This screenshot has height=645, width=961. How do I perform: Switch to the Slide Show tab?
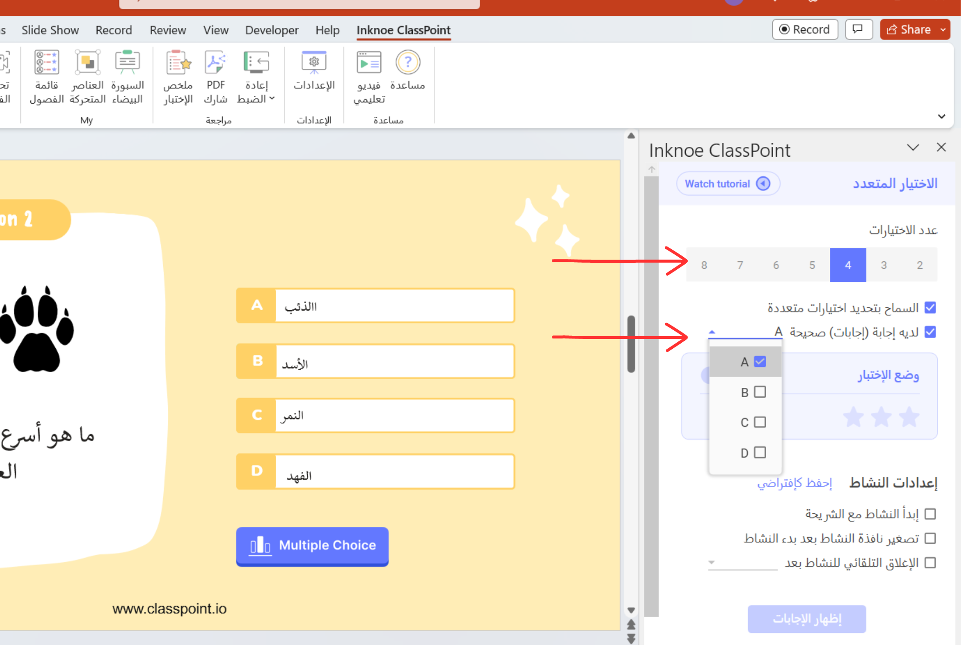click(50, 30)
